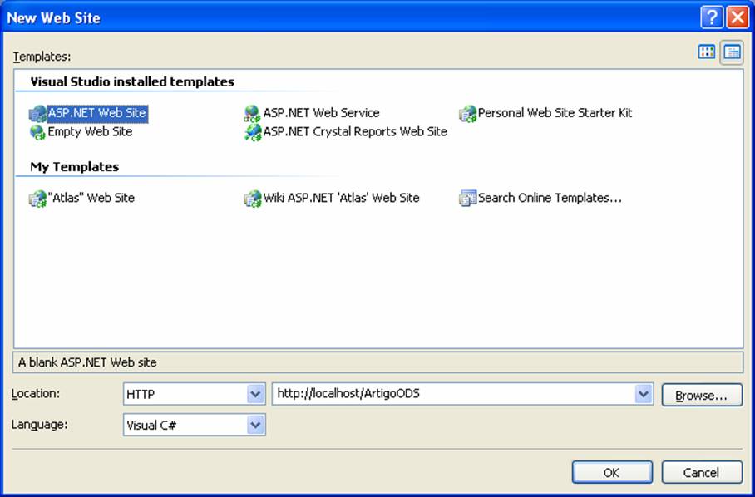This screenshot has height=497, width=755.
Task: Select the ASP.NET Web Site template icon
Action: (x=37, y=114)
